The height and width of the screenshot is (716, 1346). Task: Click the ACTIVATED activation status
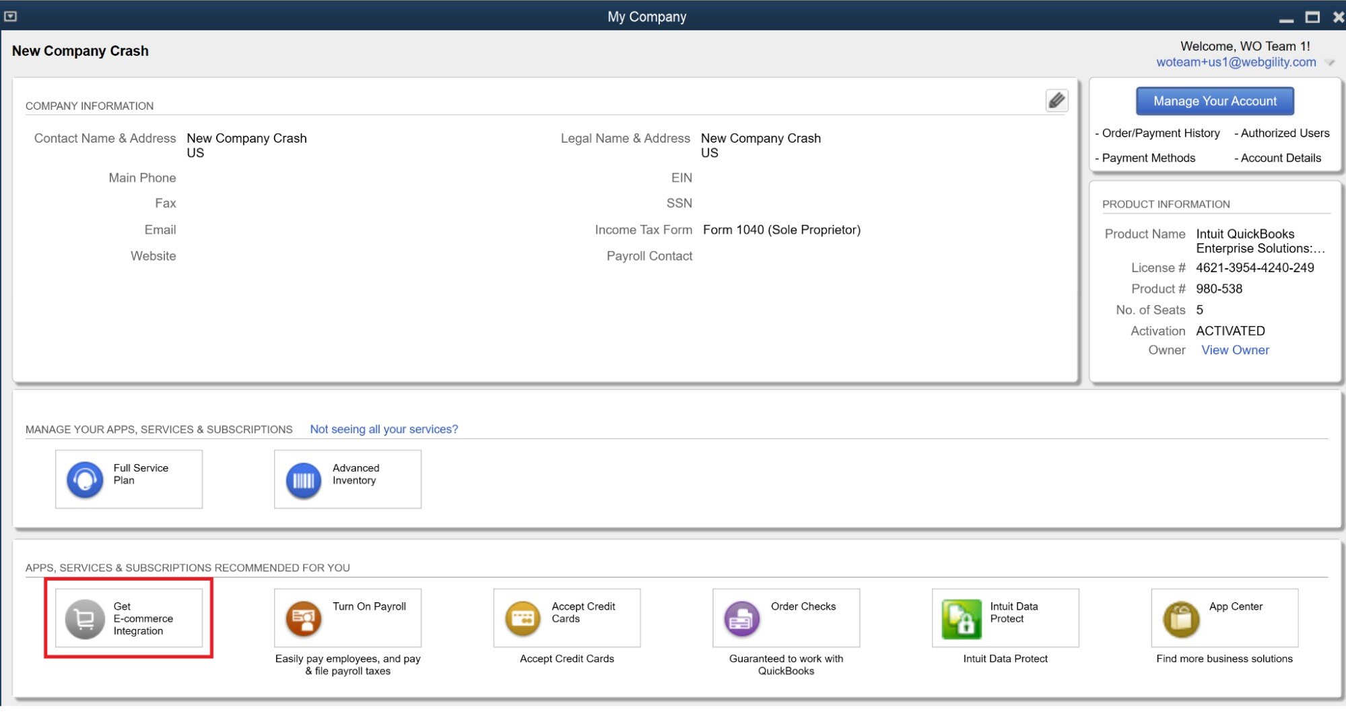coord(1230,331)
